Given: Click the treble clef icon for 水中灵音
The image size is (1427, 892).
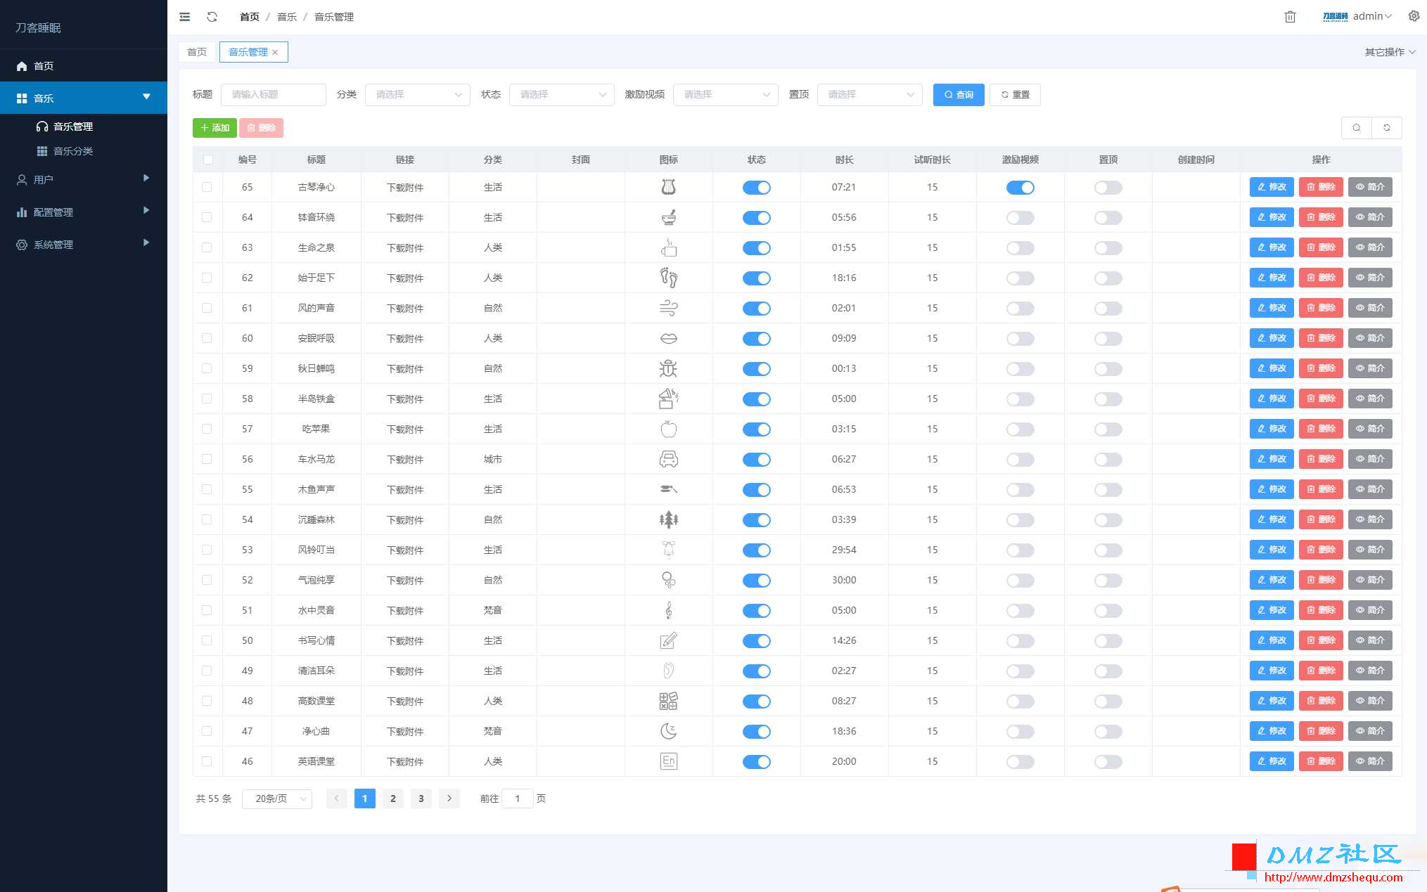Looking at the screenshot, I should pyautogui.click(x=668, y=610).
